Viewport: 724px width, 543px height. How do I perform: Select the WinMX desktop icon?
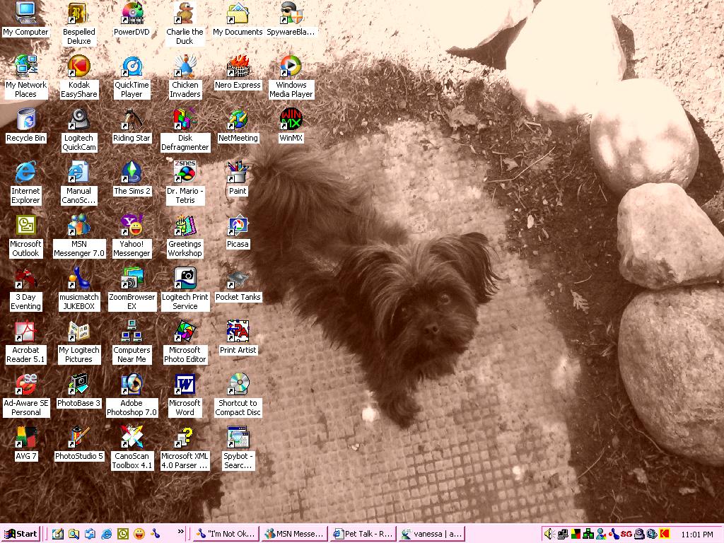pyautogui.click(x=291, y=126)
